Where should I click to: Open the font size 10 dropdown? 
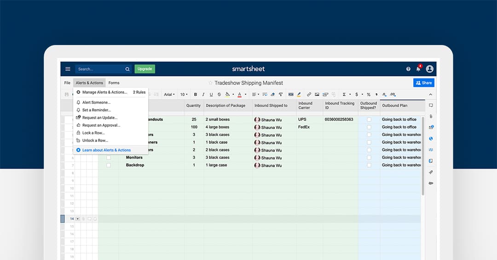(x=184, y=95)
